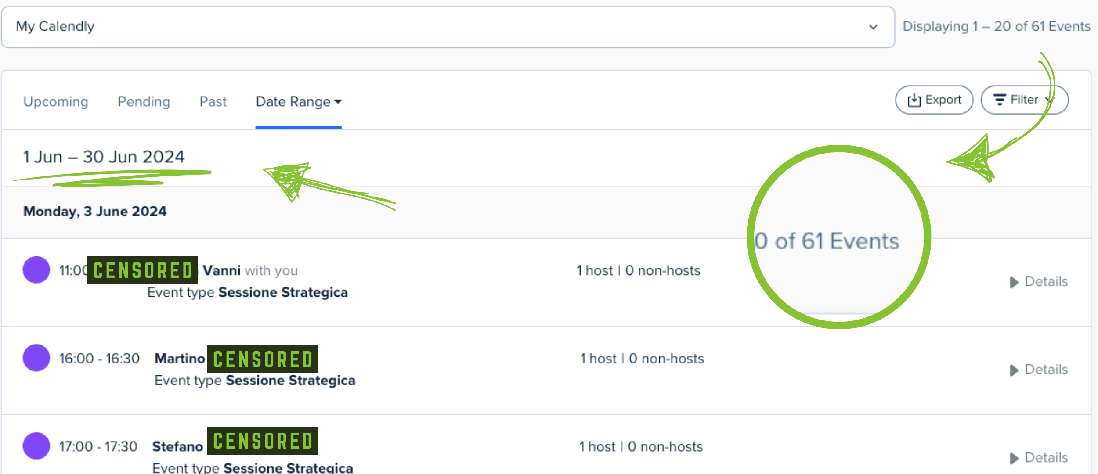The height and width of the screenshot is (474, 1098).
Task: Click the purple dot beside 17:00 - 17:30
Action: coord(36,445)
